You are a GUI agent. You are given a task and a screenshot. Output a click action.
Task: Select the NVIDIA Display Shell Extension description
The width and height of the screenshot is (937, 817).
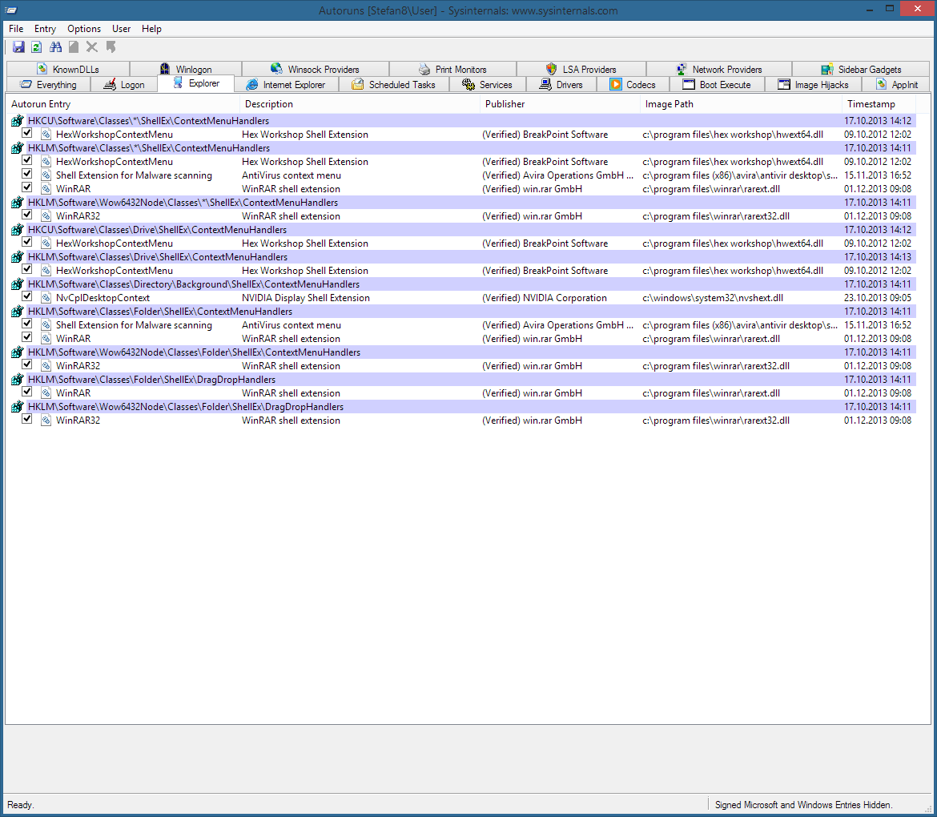point(305,298)
